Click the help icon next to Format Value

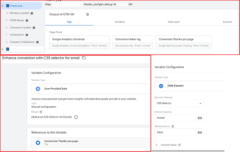[x=179, y=145]
